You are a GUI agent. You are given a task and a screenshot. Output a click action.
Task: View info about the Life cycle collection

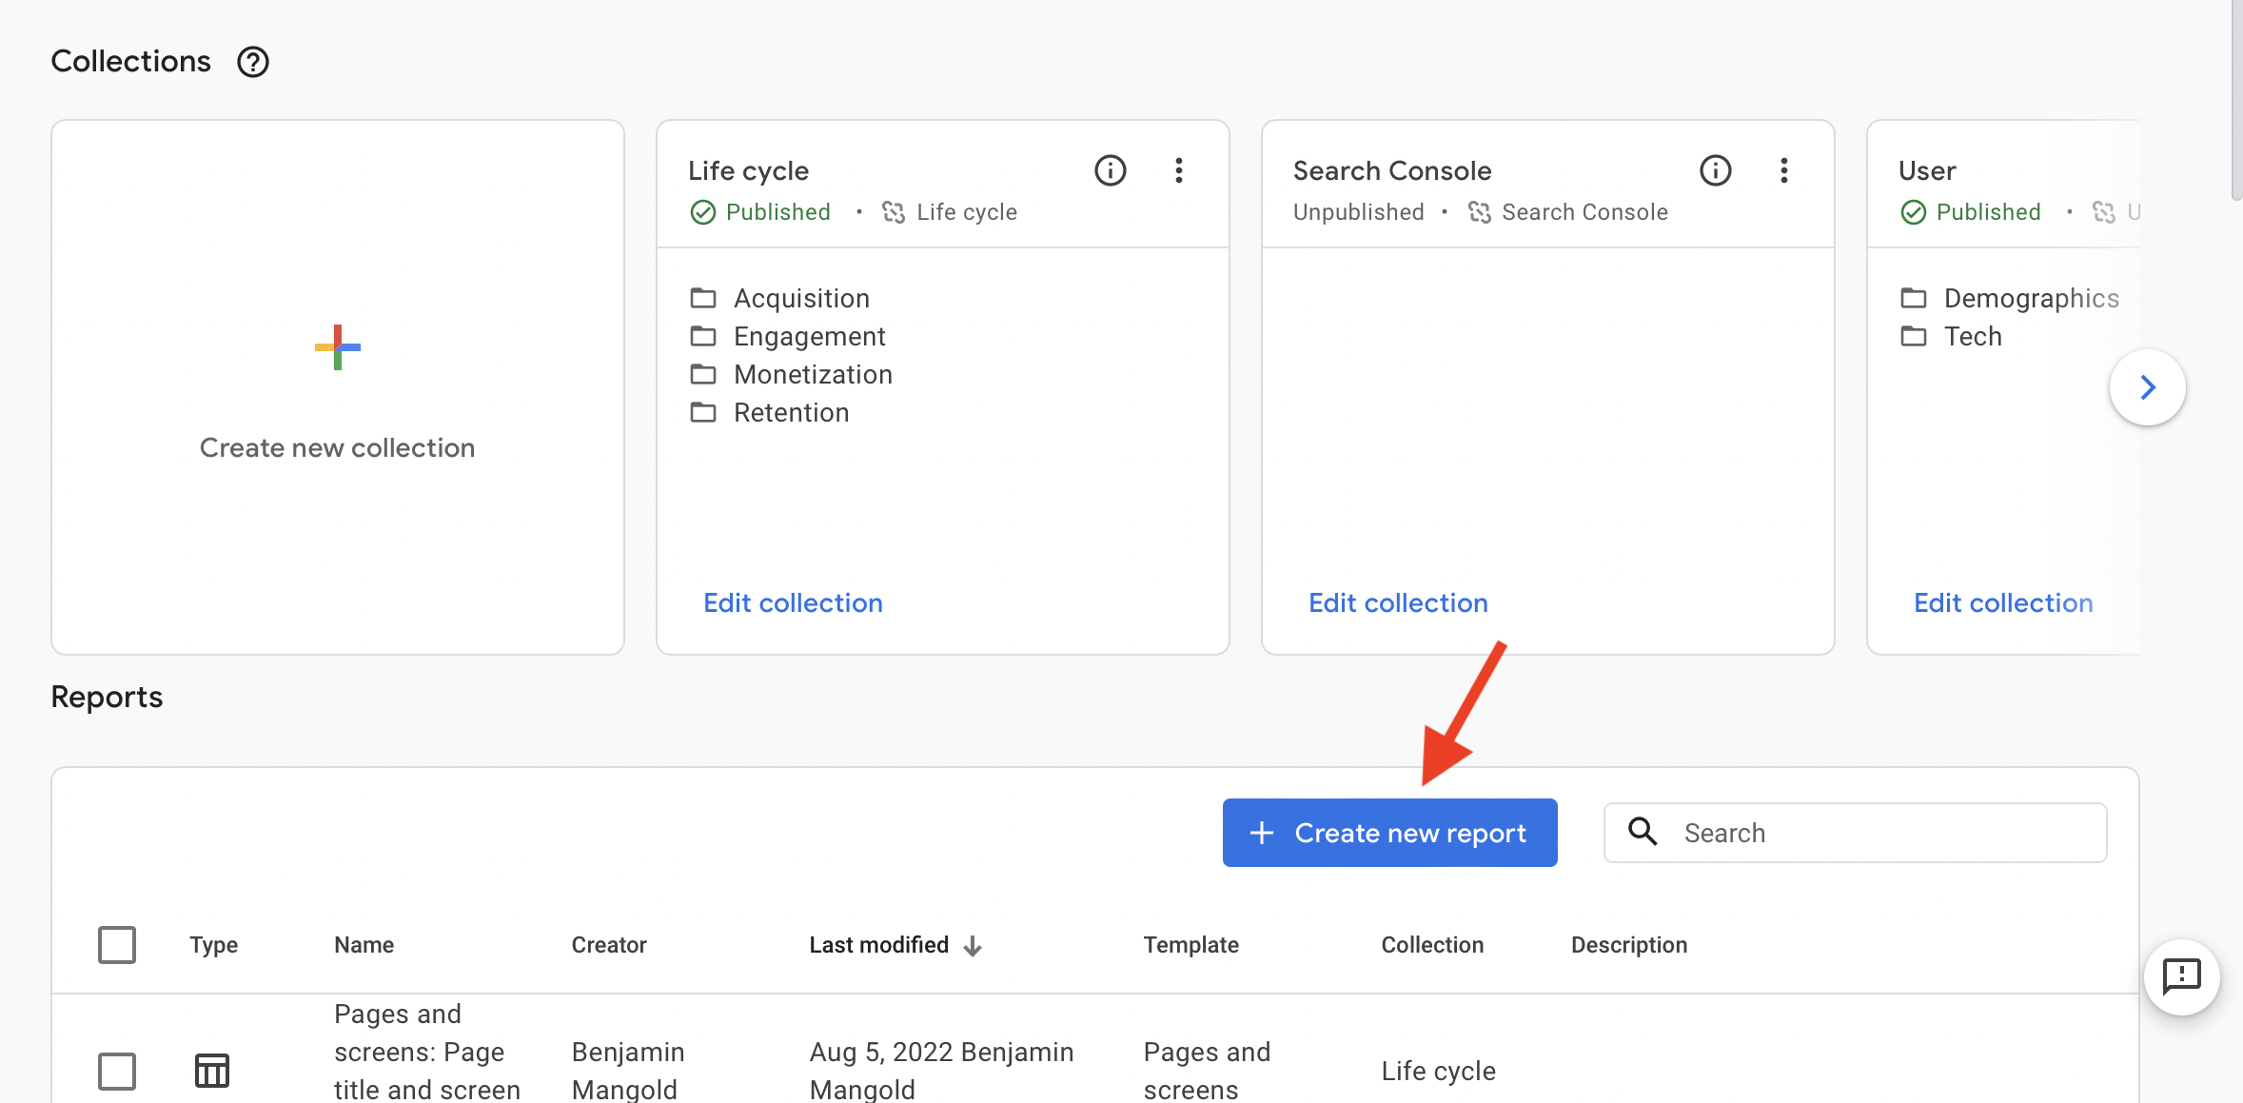[x=1110, y=170]
